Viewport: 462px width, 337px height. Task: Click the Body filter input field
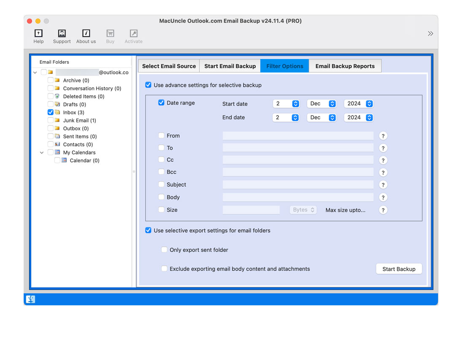pos(298,197)
